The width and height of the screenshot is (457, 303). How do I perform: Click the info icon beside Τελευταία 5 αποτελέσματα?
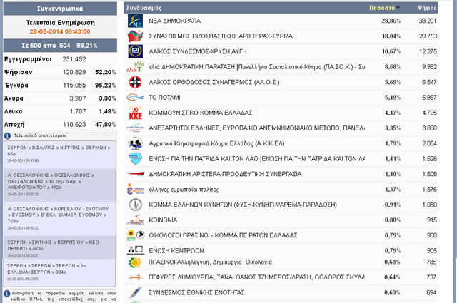[x=6, y=134]
